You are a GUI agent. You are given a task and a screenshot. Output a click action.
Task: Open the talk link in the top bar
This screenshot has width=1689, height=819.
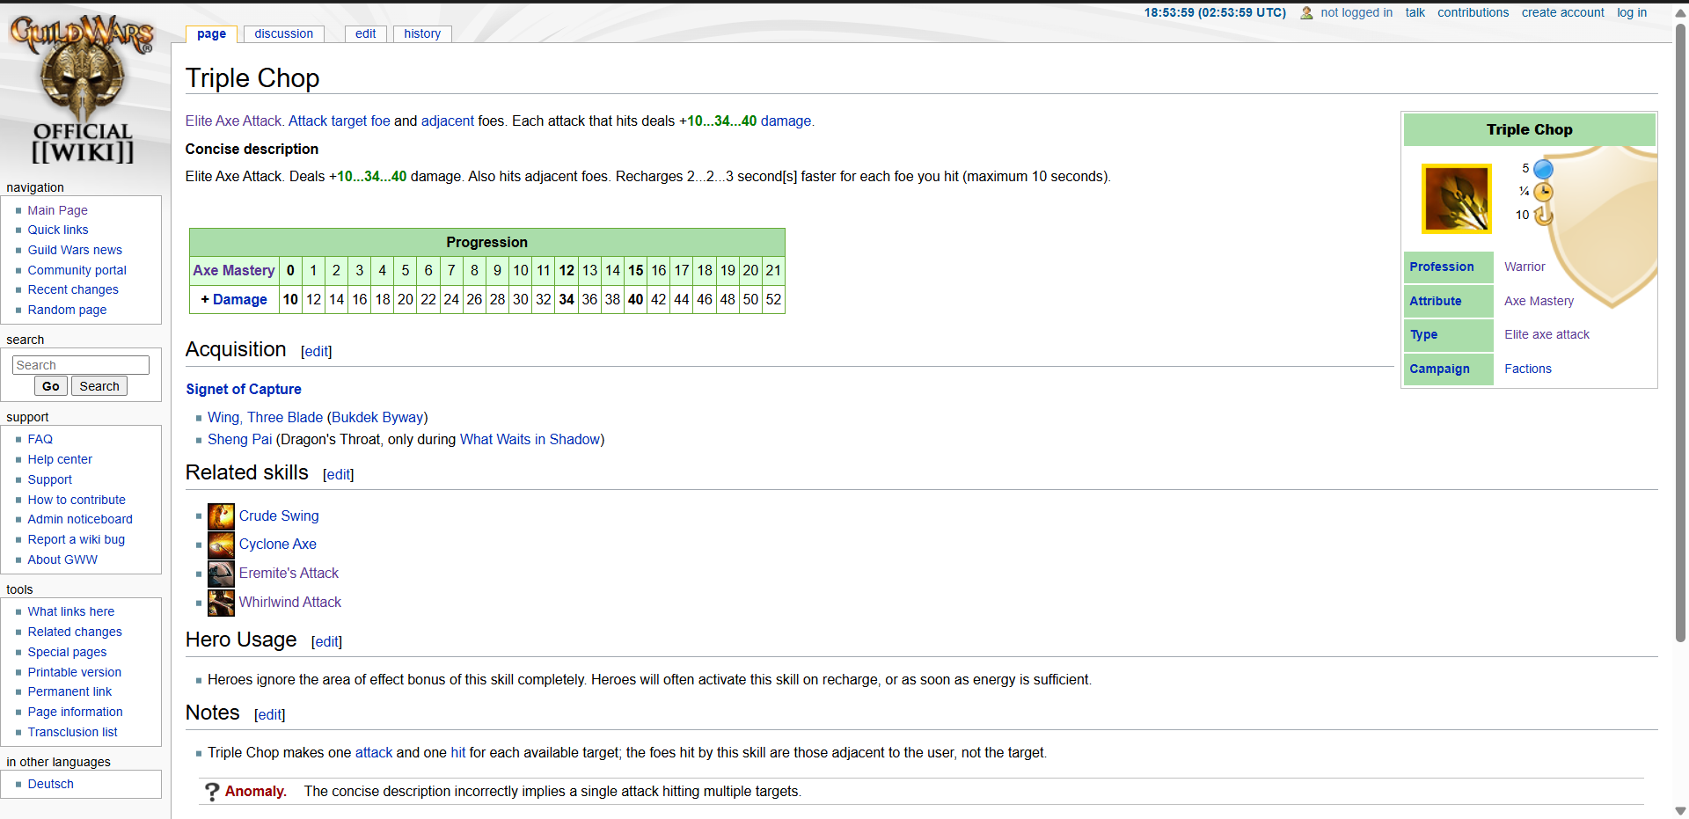tap(1415, 12)
